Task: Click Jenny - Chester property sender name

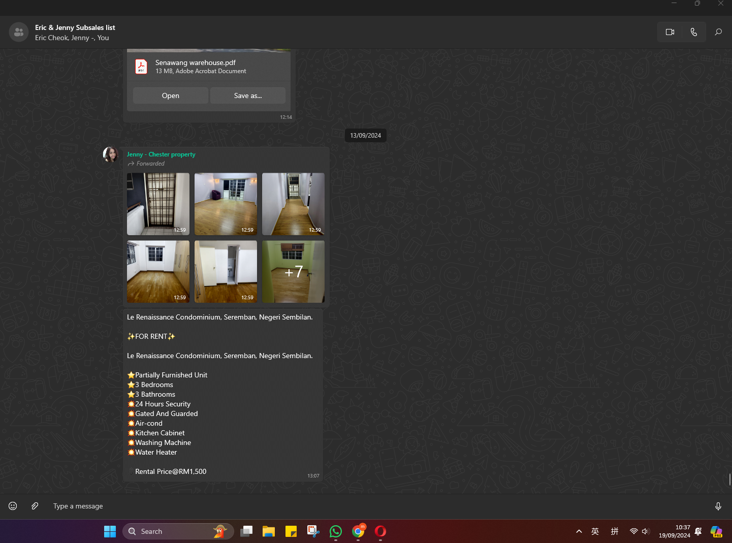Action: coord(161,154)
